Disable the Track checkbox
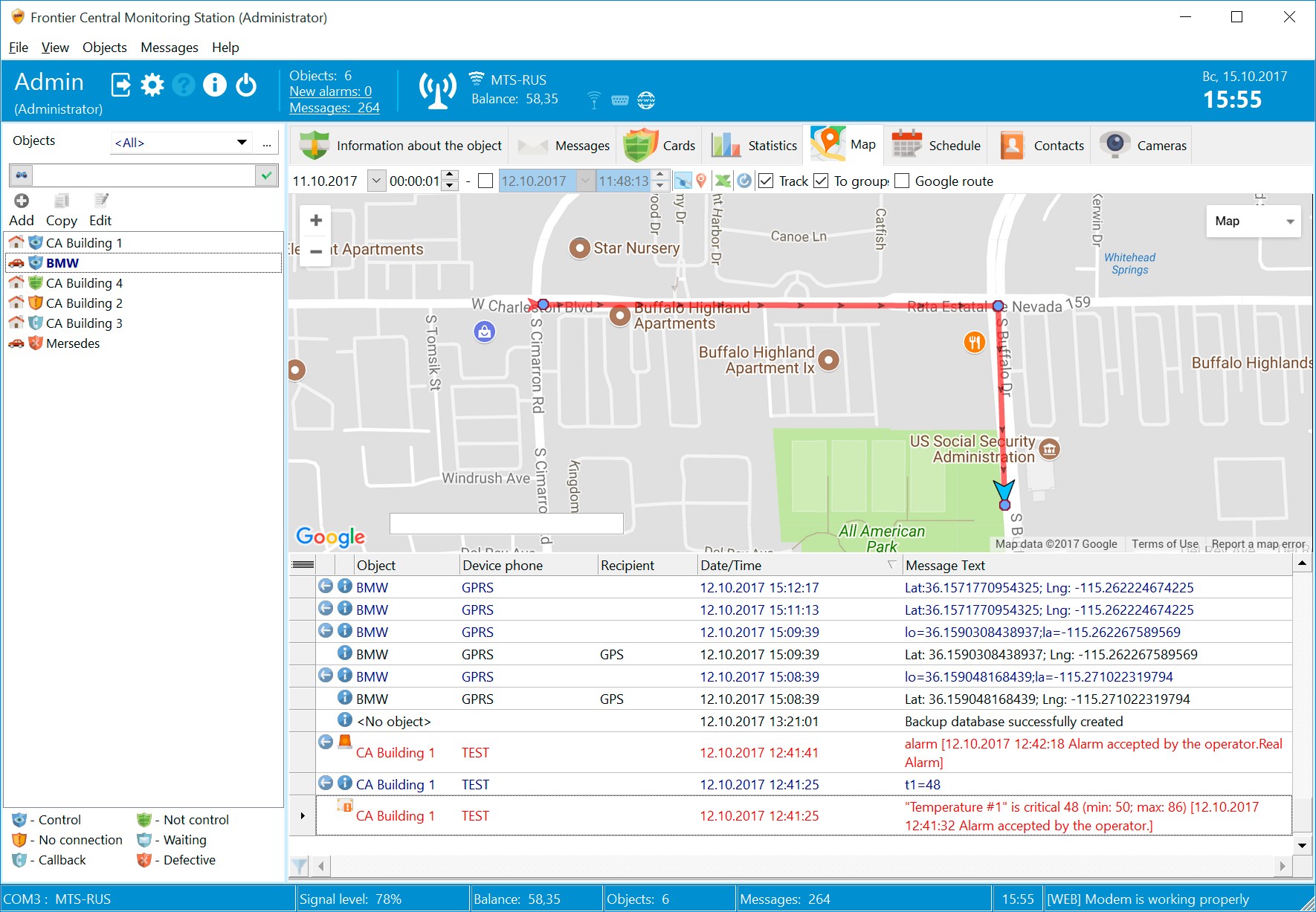 pos(765,181)
